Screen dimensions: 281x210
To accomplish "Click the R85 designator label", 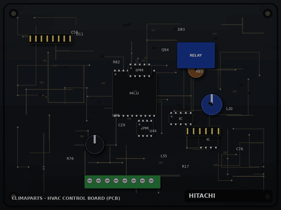I will tap(199, 71).
